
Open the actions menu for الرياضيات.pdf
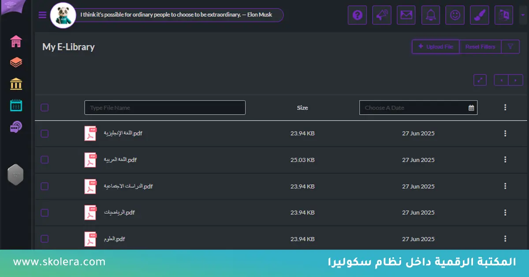click(505, 213)
